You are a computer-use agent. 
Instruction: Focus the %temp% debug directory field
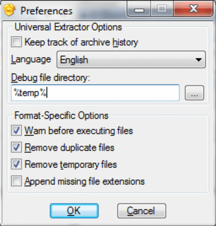(95, 93)
